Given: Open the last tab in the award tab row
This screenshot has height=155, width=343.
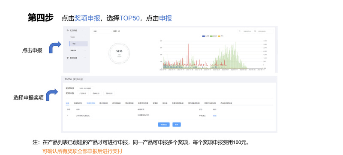Looking at the screenshot, I should pos(226,103).
